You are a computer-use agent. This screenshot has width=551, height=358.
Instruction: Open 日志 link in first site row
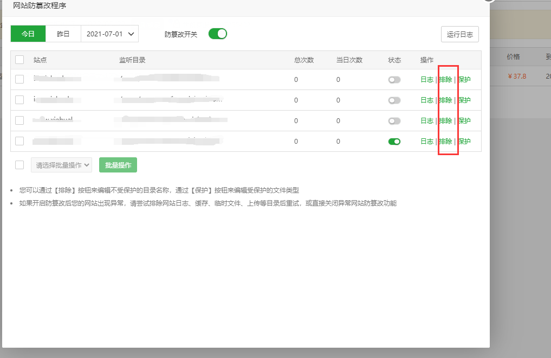(x=427, y=80)
